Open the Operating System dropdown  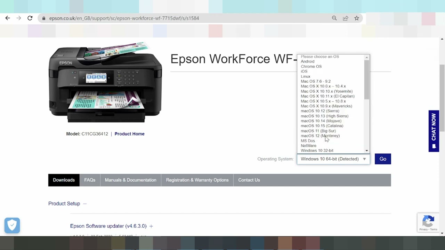333,159
